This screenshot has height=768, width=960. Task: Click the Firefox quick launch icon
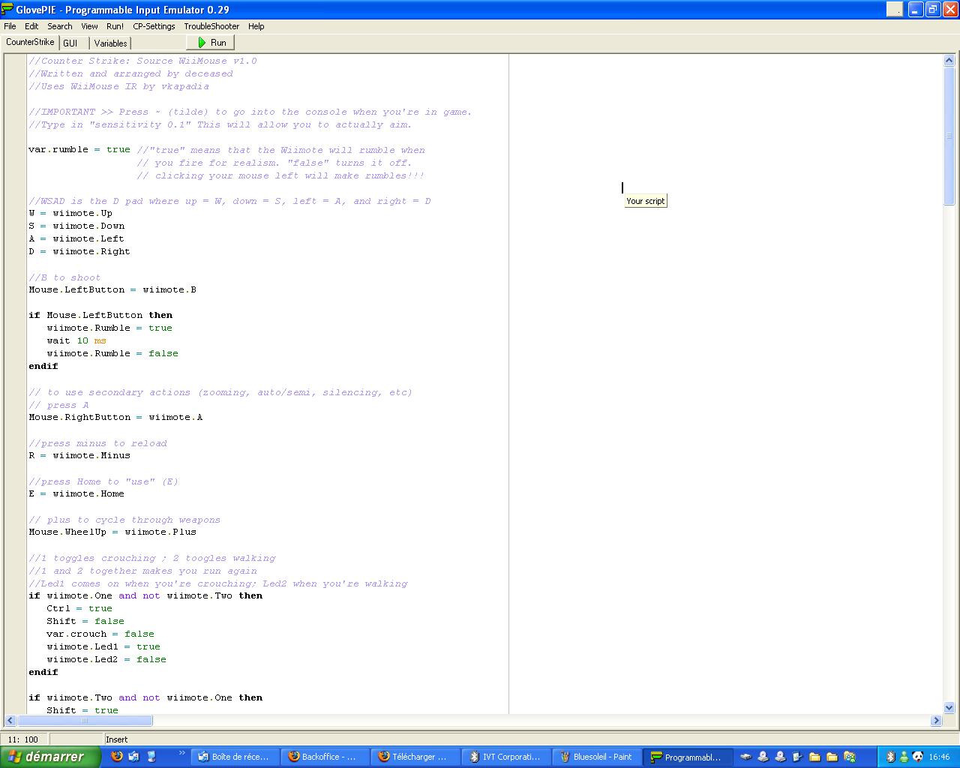(116, 756)
